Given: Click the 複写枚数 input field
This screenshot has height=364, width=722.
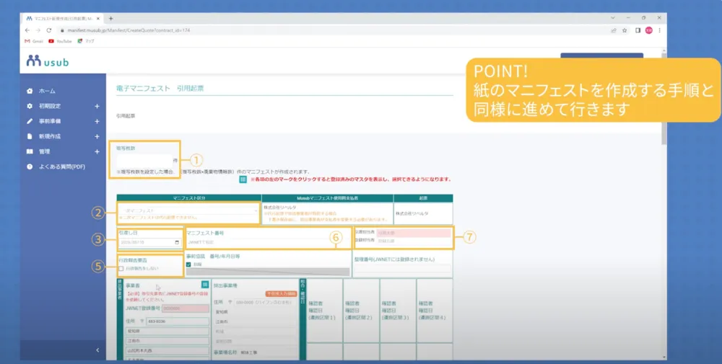Looking at the screenshot, I should (147, 160).
